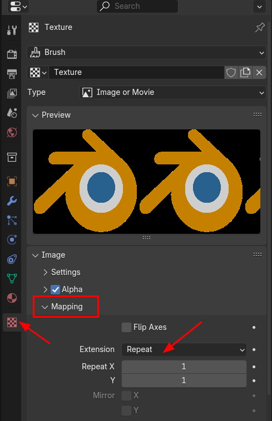Browse textures with checker dropdown
Viewport: 272px width, 421px height.
click(x=38, y=73)
